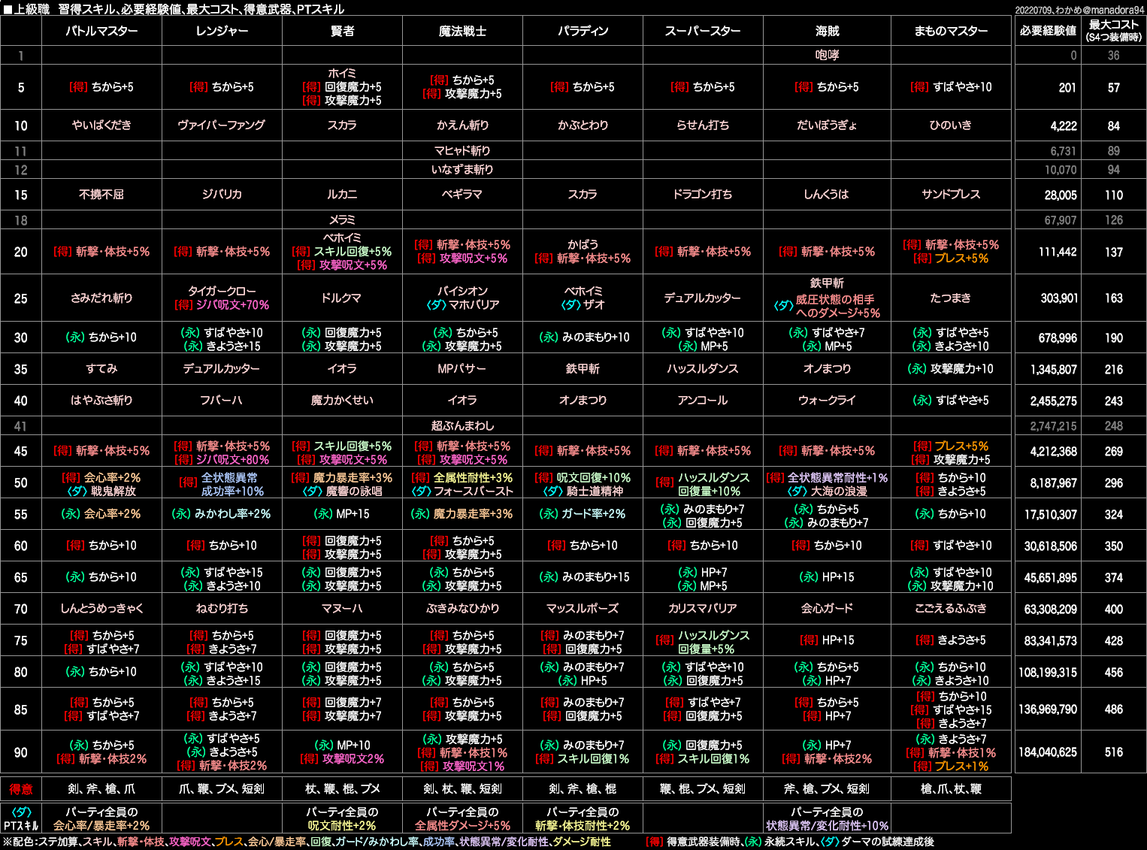Click the フバーハ skill cell
The image size is (1147, 850).
point(222,401)
